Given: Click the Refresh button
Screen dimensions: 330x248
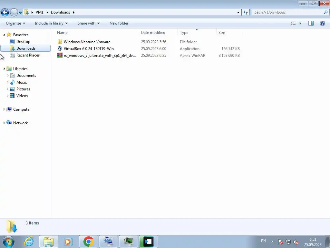Looking at the screenshot, I should pyautogui.click(x=245, y=13).
